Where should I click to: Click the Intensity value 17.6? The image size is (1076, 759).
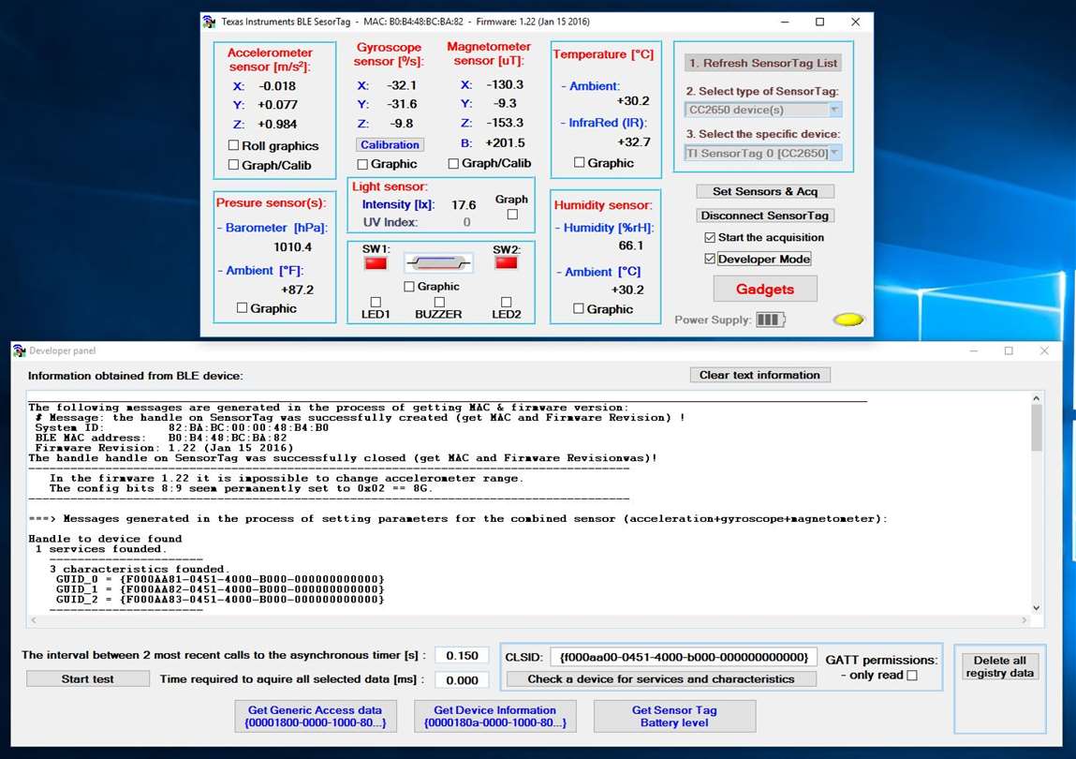tap(464, 204)
